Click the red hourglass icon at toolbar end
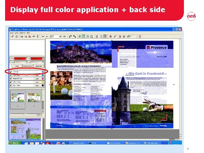Screen dimensions: 204x153 pyautogui.click(x=140, y=37)
